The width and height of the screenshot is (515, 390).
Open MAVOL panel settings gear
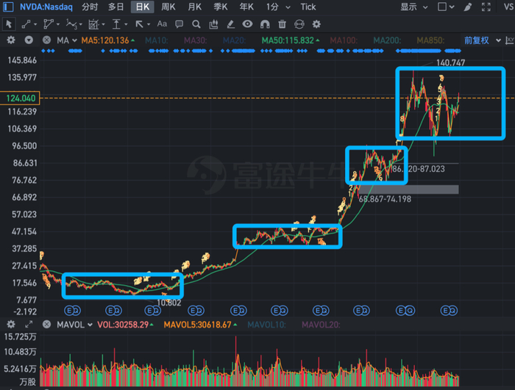[x=11, y=325]
